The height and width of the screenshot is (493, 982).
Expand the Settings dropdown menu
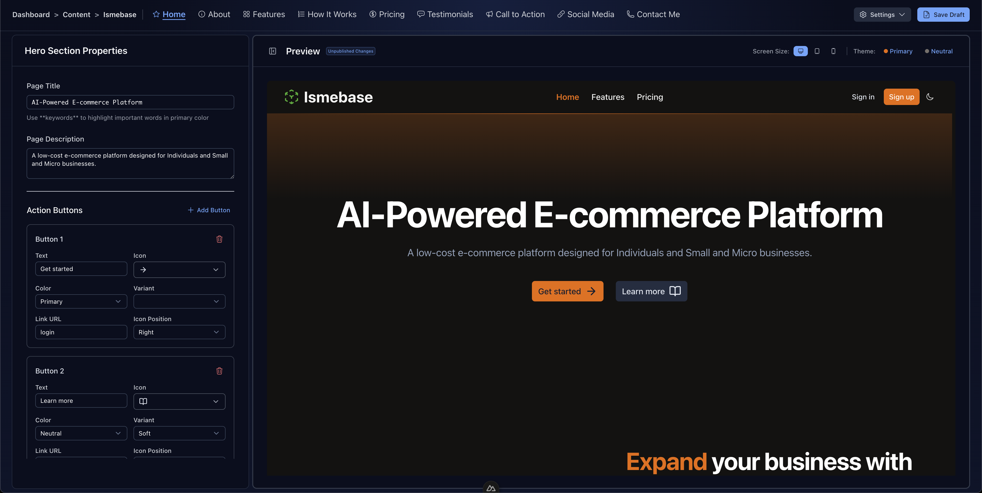882,15
